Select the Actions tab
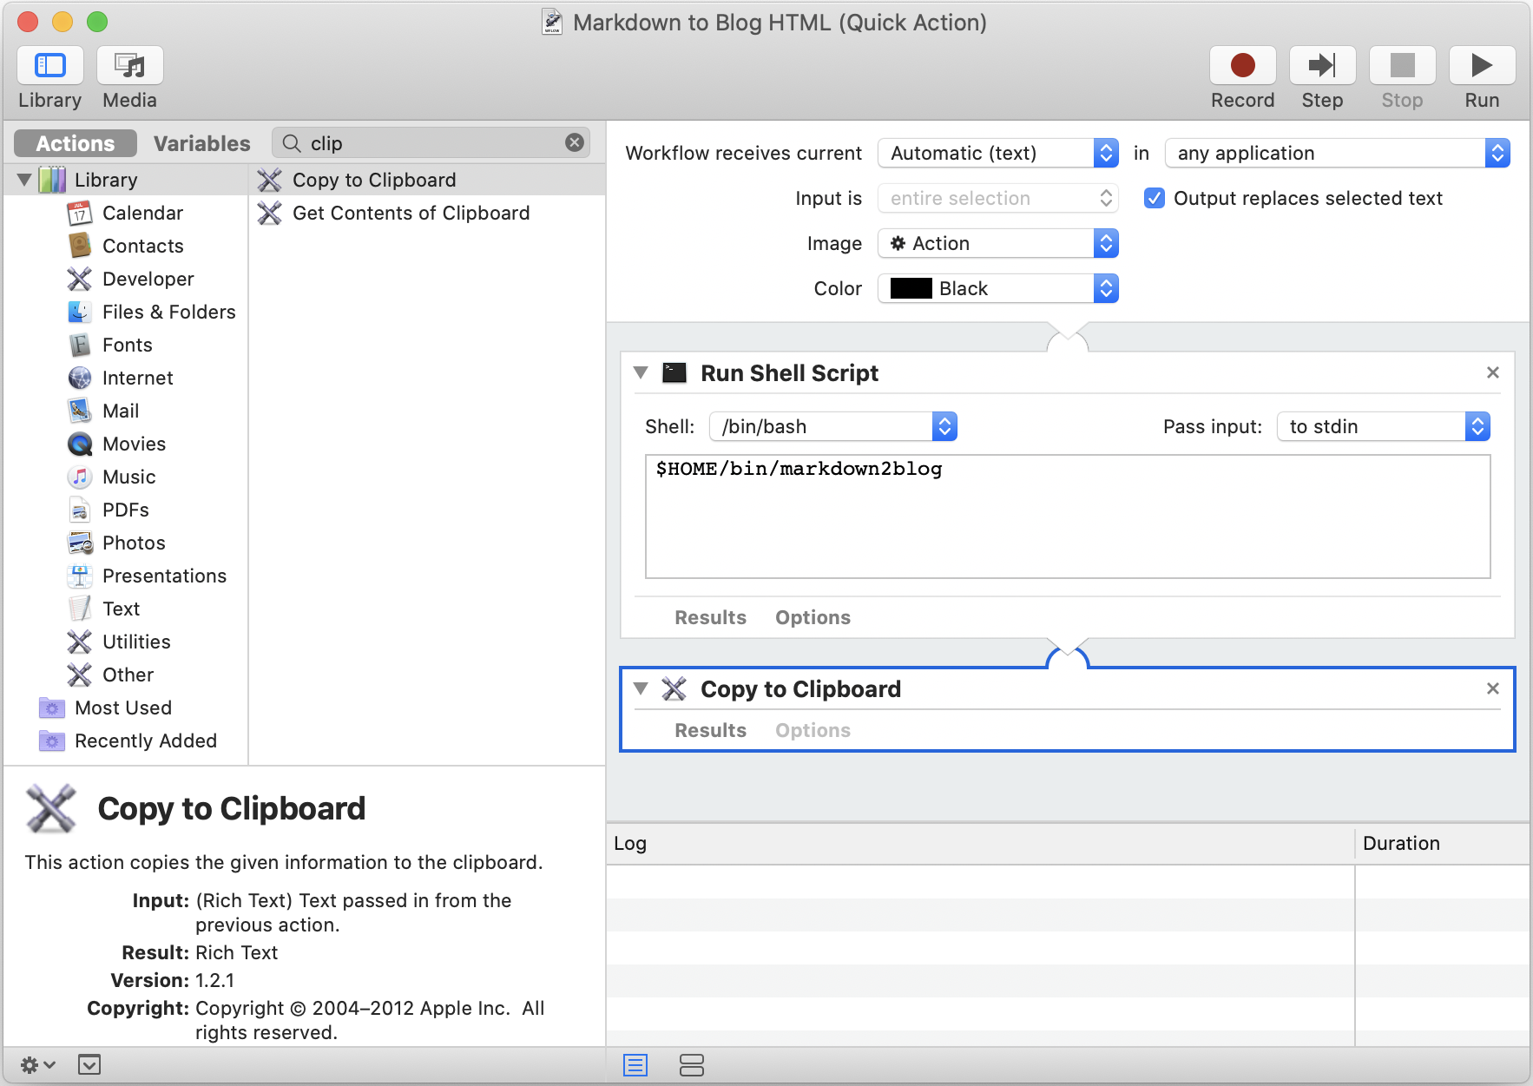Screen dimensions: 1533x1086 (76, 143)
